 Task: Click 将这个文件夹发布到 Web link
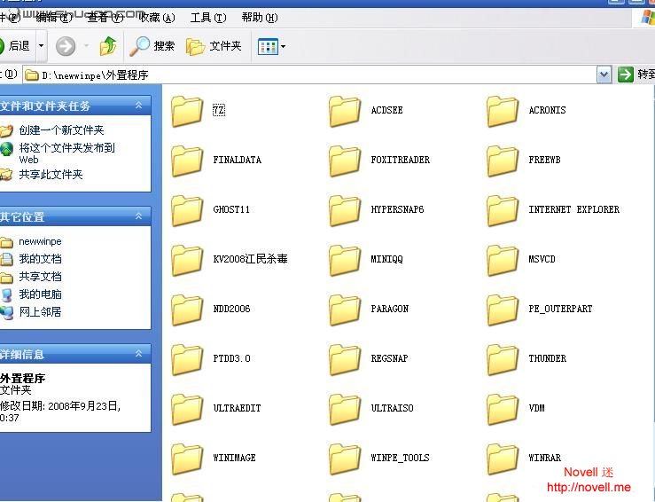[66, 153]
